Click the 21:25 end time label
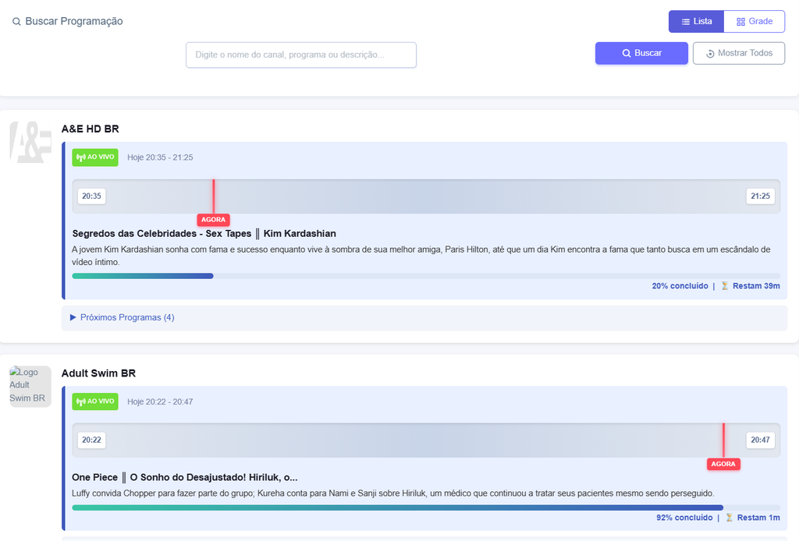The height and width of the screenshot is (541, 799). (x=760, y=196)
